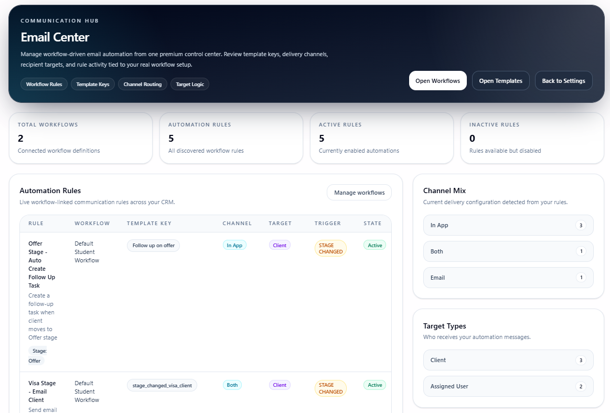The width and height of the screenshot is (610, 413).
Task: Click the Both channel badge in Visa Stage row
Action: (x=232, y=385)
